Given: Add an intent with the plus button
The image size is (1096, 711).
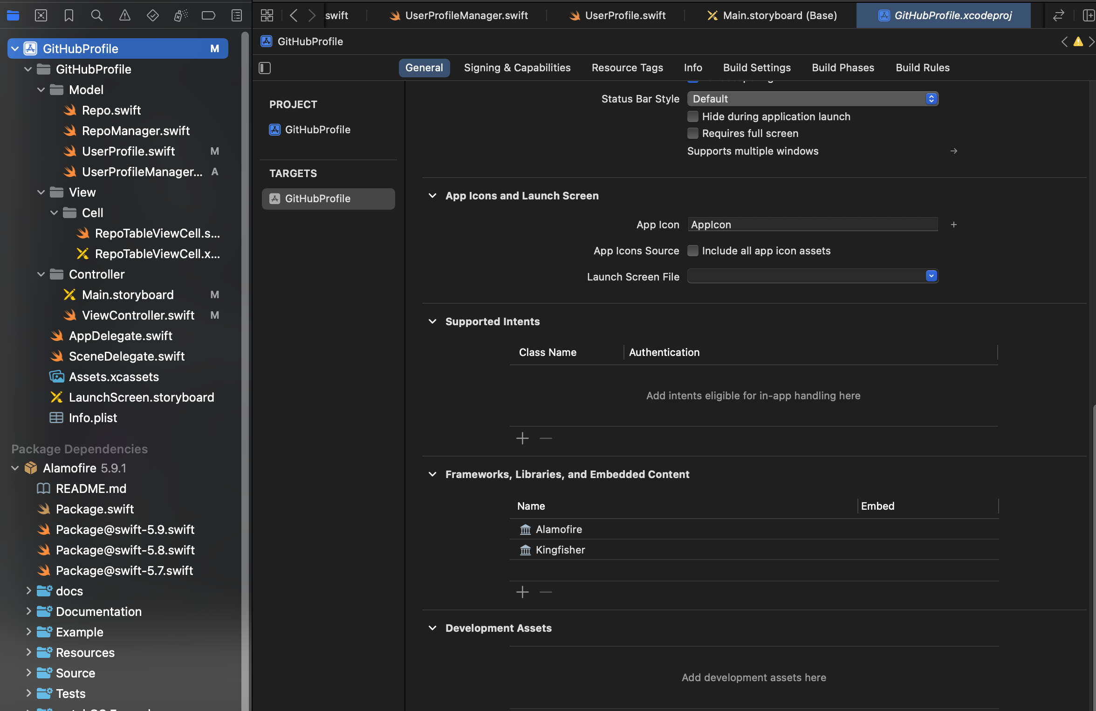Looking at the screenshot, I should 522,438.
